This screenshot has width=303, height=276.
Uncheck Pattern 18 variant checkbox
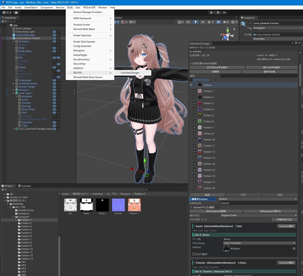(195, 188)
